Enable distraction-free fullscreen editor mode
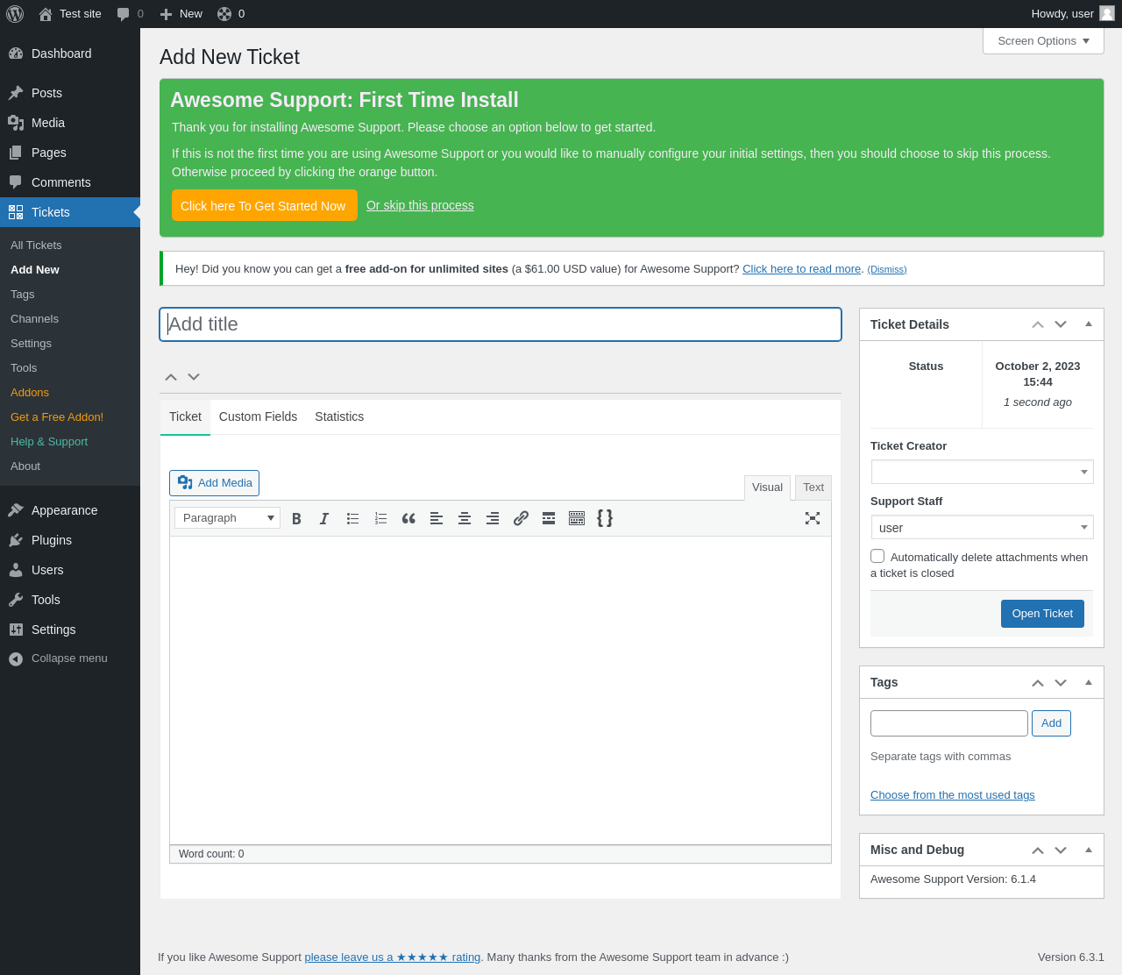Viewport: 1122px width, 975px height. pyautogui.click(x=813, y=518)
